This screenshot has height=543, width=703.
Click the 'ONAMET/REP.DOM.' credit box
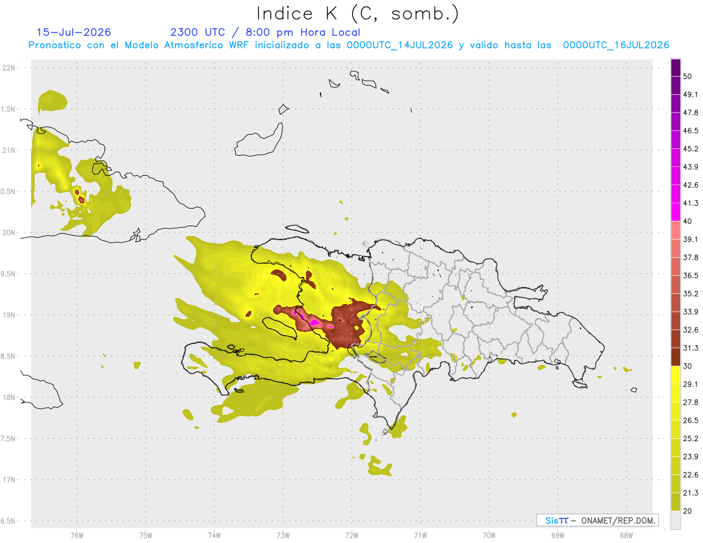597,520
